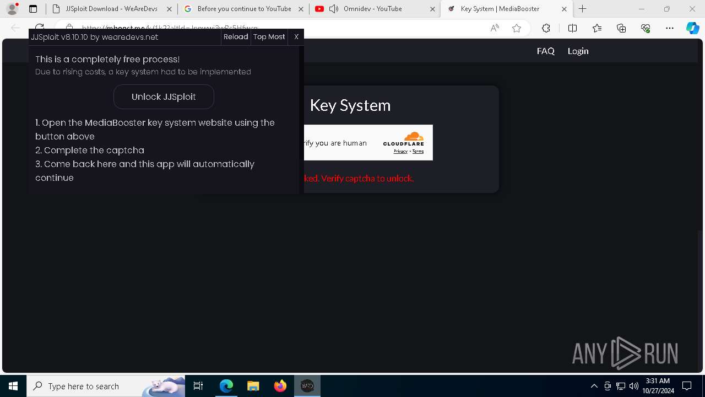
Task: Open Edge Settings and more menu
Action: 670,28
